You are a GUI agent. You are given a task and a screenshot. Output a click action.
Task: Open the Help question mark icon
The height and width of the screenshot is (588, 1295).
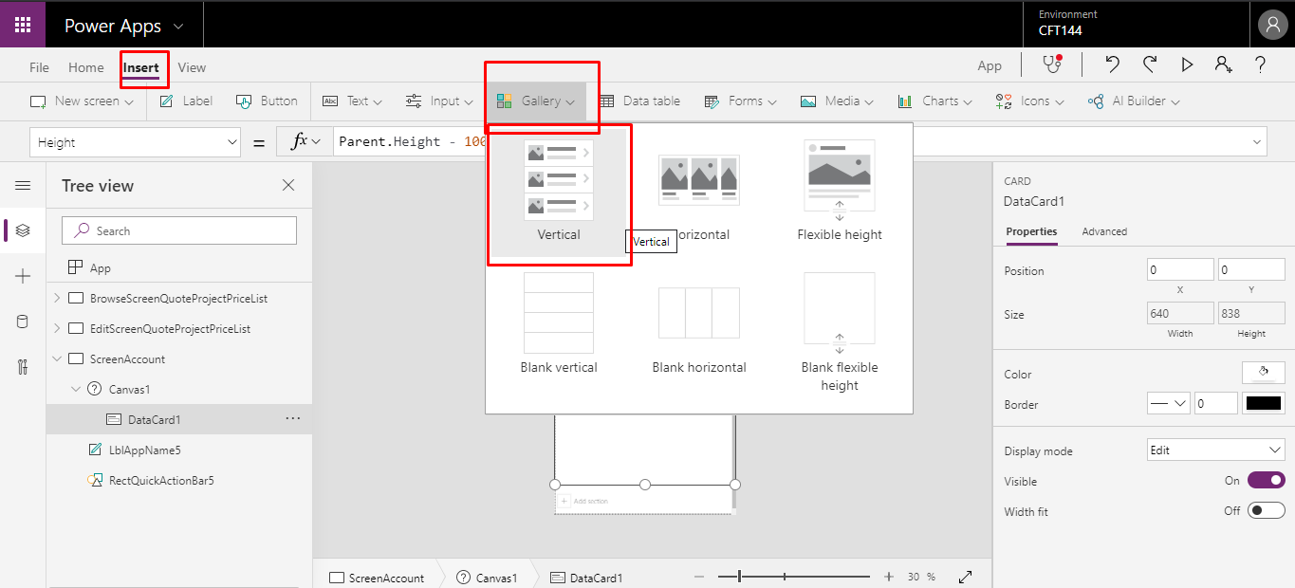(x=1260, y=64)
